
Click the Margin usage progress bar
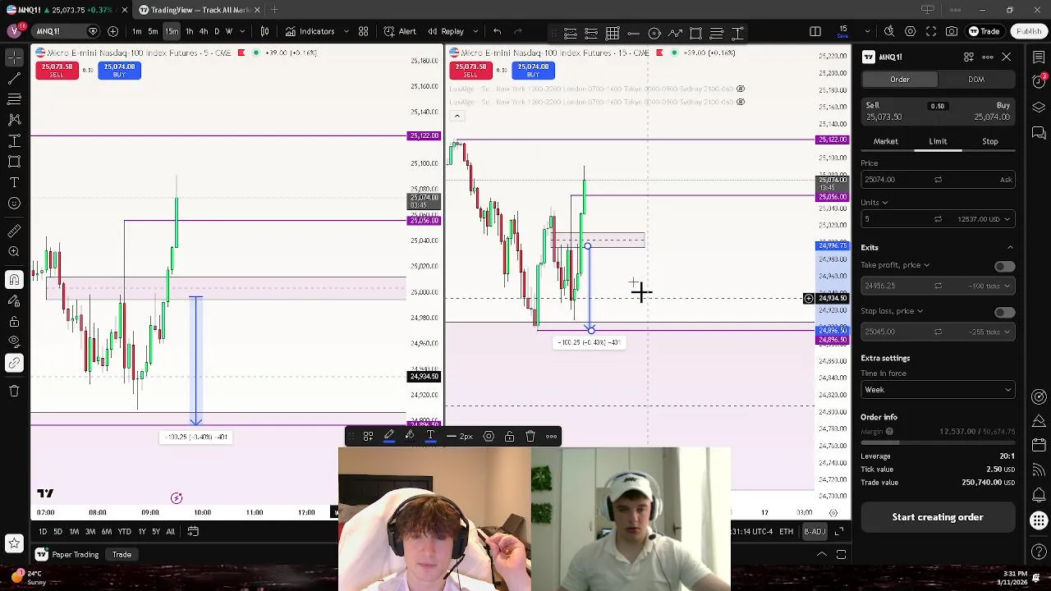[938, 442]
